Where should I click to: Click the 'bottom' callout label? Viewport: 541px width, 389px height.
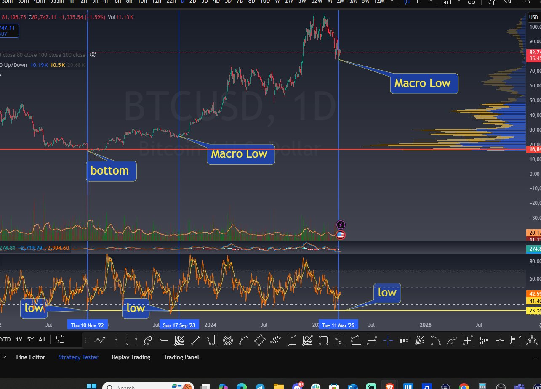click(x=111, y=171)
